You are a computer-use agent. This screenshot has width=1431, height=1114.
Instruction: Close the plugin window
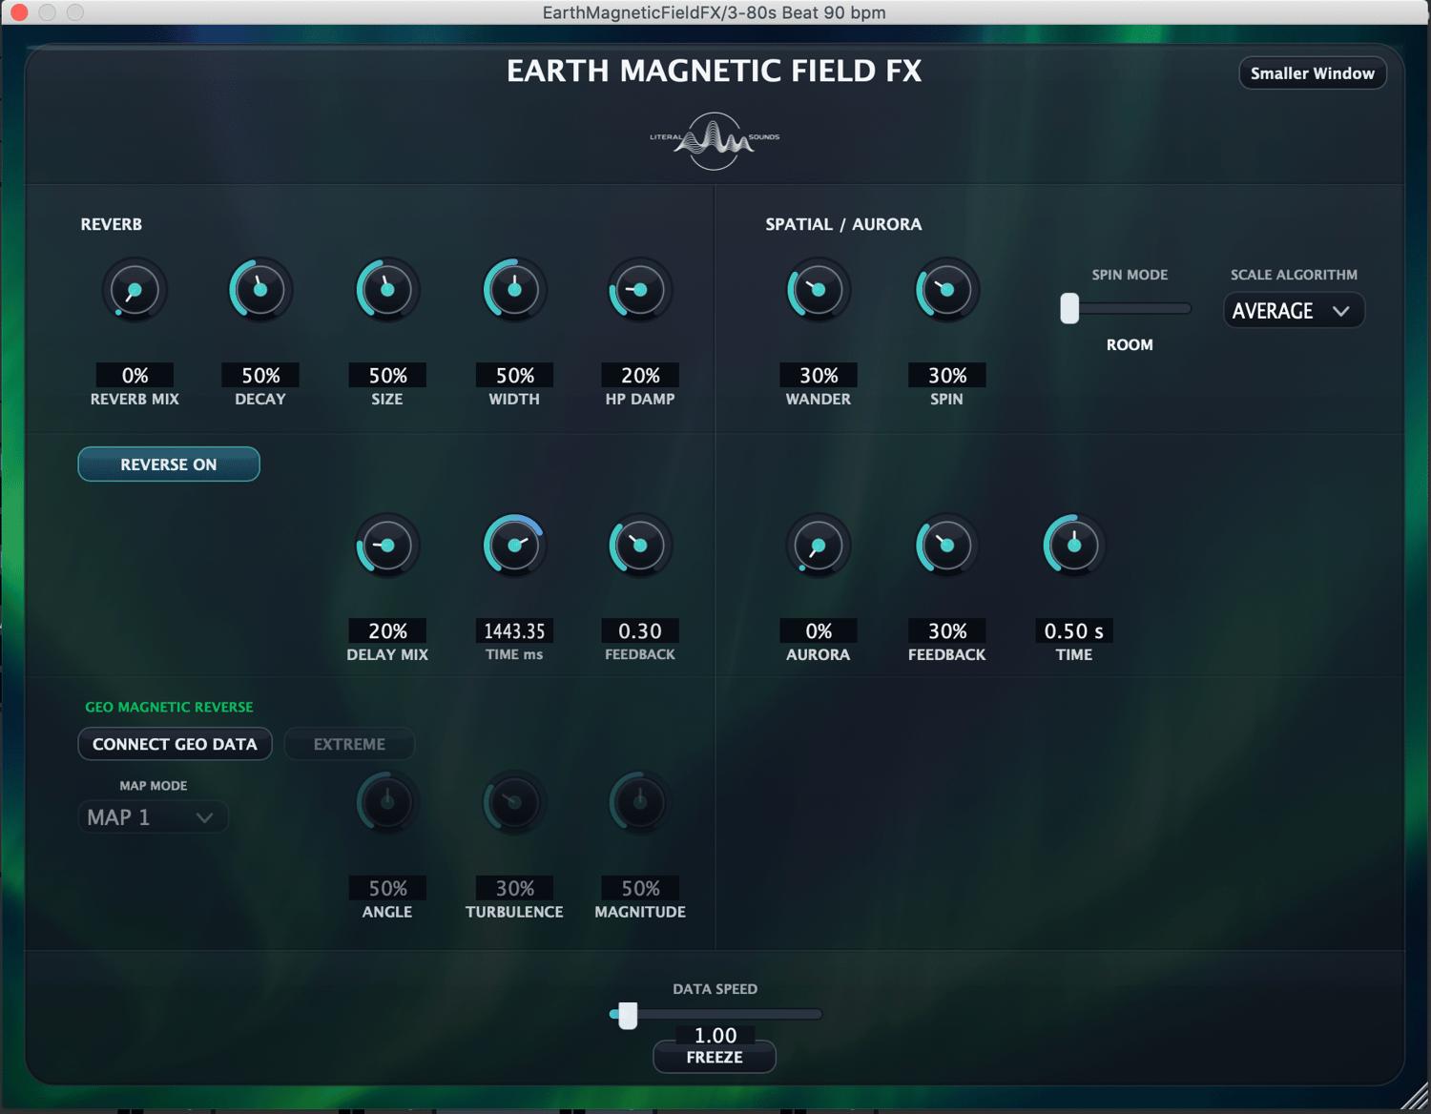[19, 12]
